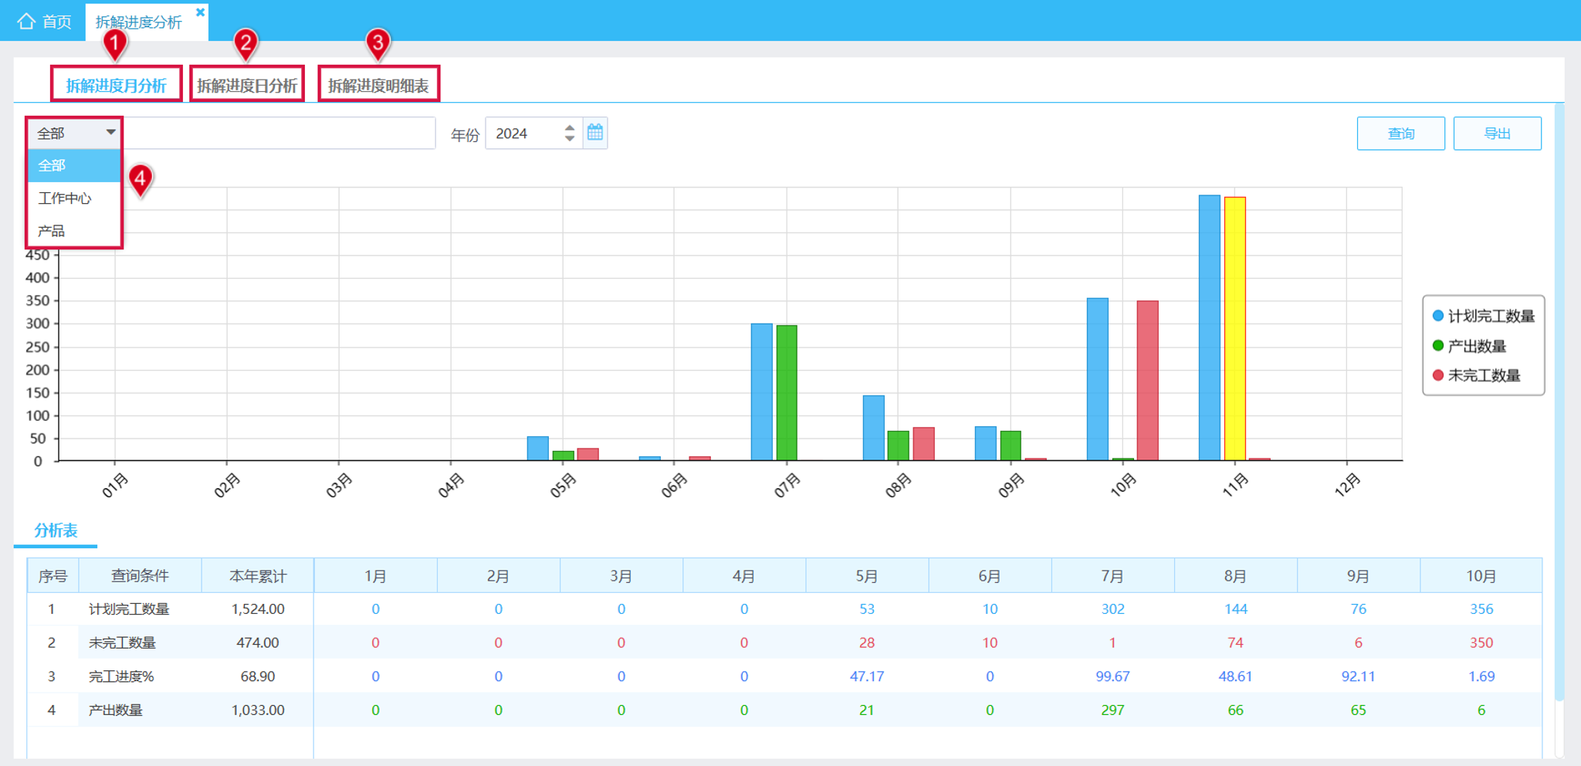Click the 2024 year input field

tap(525, 134)
